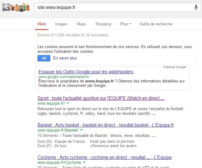Expand the arrow next to www.lequipe.fr/Basket/
Viewport: 202px width, 168px height.
(81, 130)
